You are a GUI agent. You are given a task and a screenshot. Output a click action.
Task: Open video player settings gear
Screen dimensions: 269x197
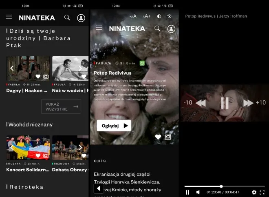(x=254, y=192)
